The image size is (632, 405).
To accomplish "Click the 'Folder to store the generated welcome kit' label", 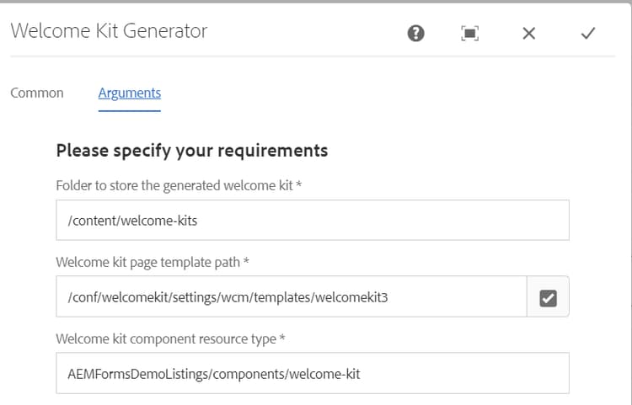I will pyautogui.click(x=174, y=185).
